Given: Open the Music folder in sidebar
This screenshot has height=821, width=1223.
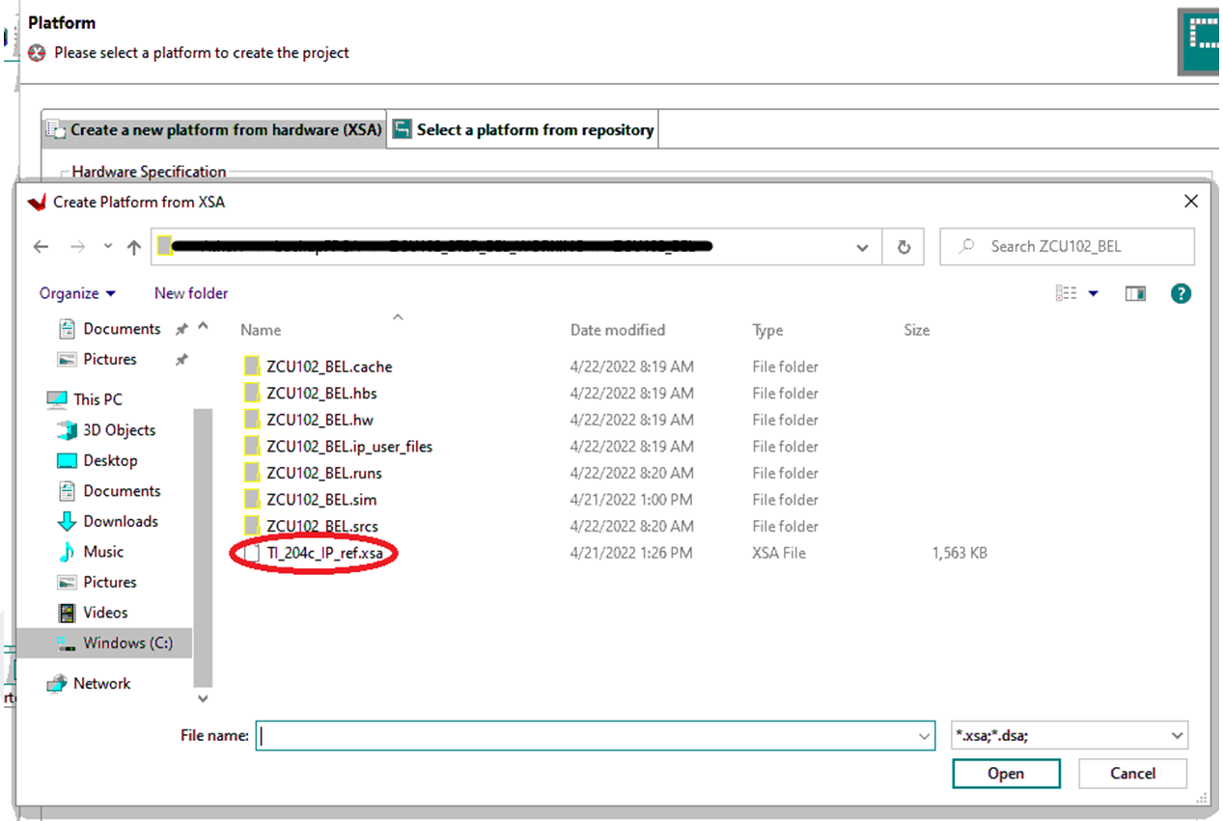Looking at the screenshot, I should [x=103, y=552].
